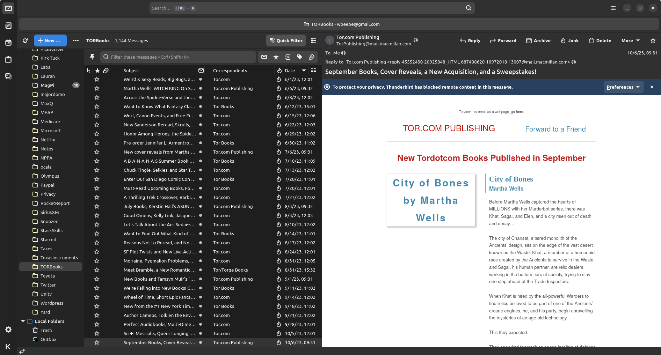Delete the open message
The height and width of the screenshot is (355, 661).
tap(600, 40)
